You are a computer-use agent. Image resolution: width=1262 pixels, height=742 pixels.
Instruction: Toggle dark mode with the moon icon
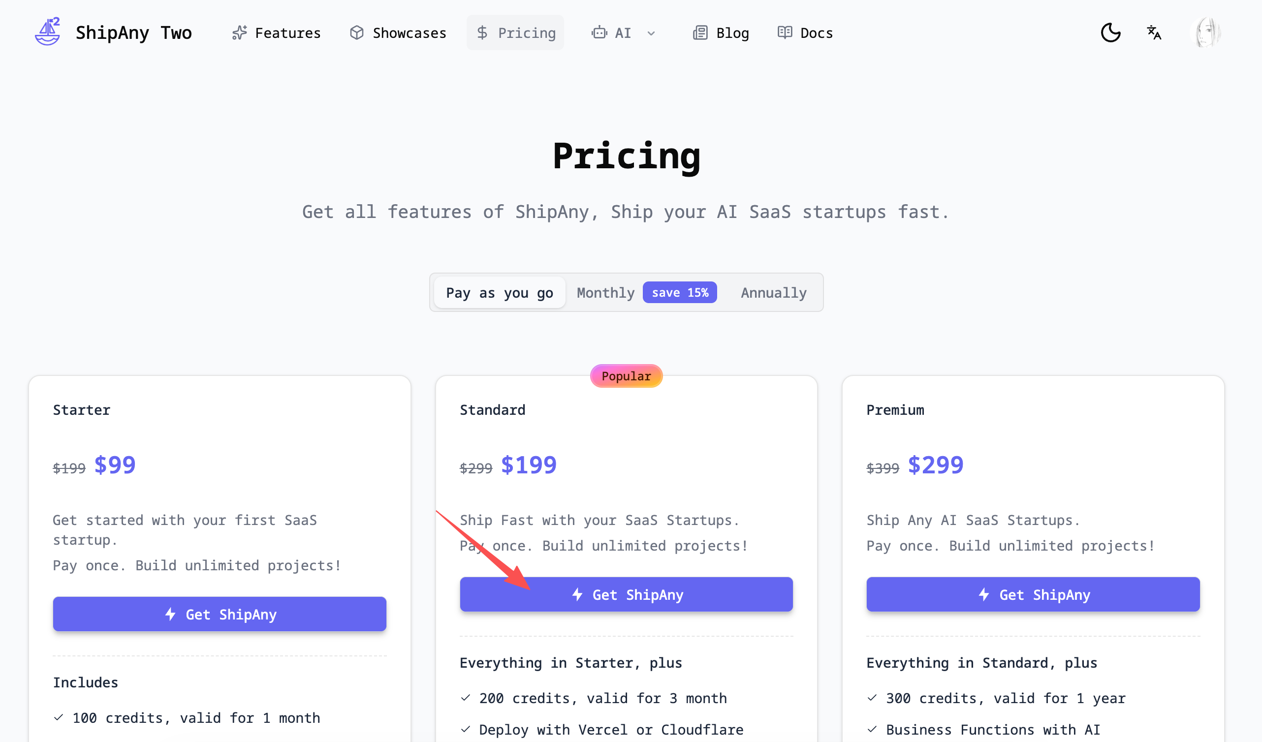click(x=1110, y=33)
